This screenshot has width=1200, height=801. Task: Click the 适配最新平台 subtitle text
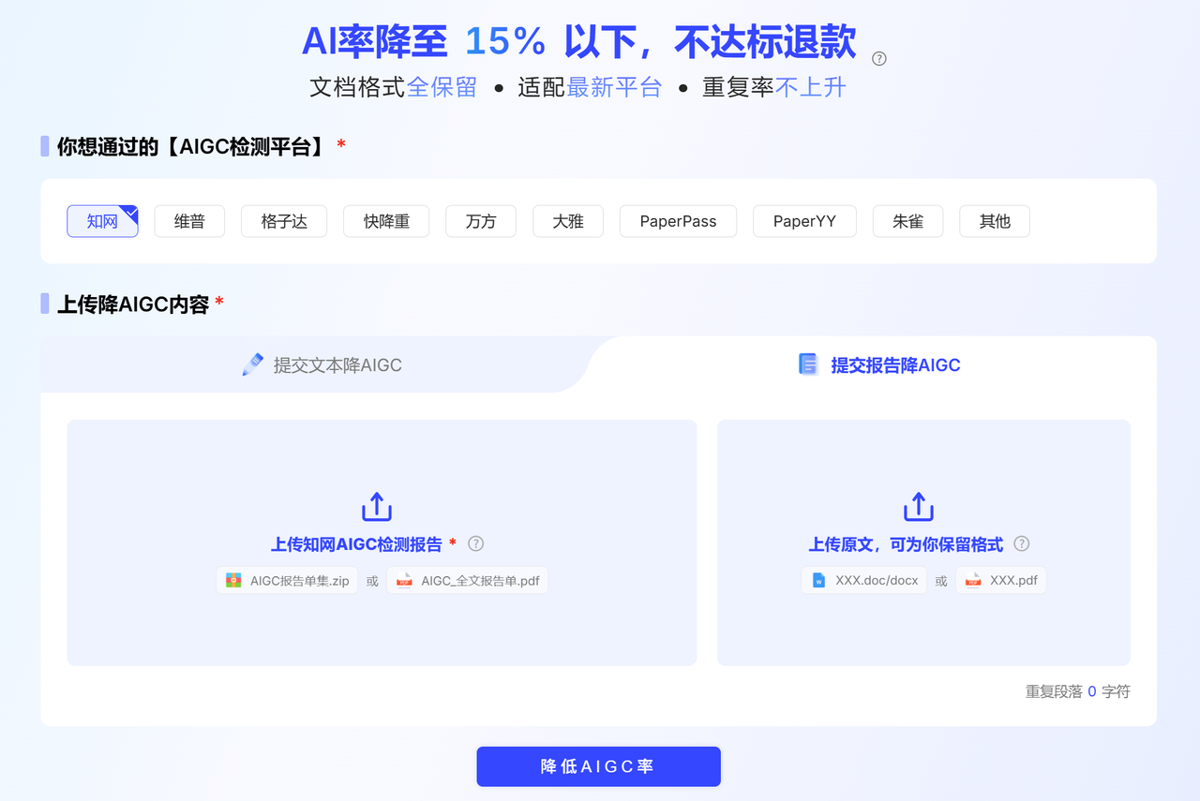(x=590, y=87)
